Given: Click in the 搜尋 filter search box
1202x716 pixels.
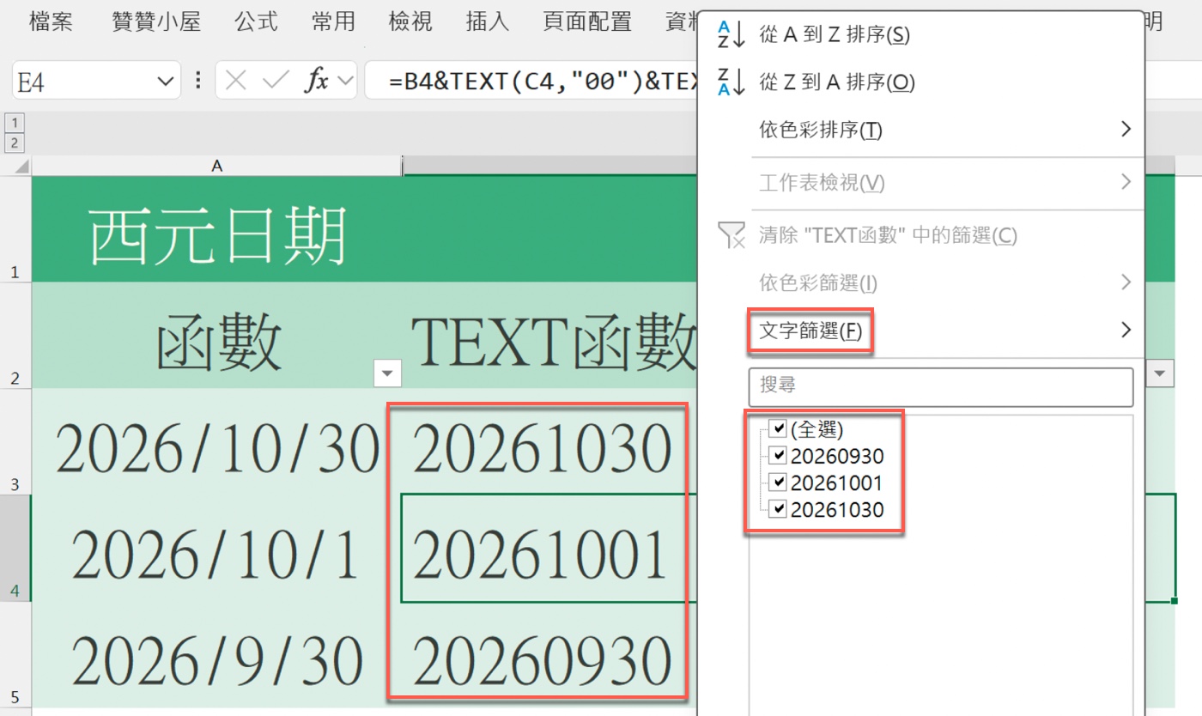Looking at the screenshot, I should tap(941, 387).
